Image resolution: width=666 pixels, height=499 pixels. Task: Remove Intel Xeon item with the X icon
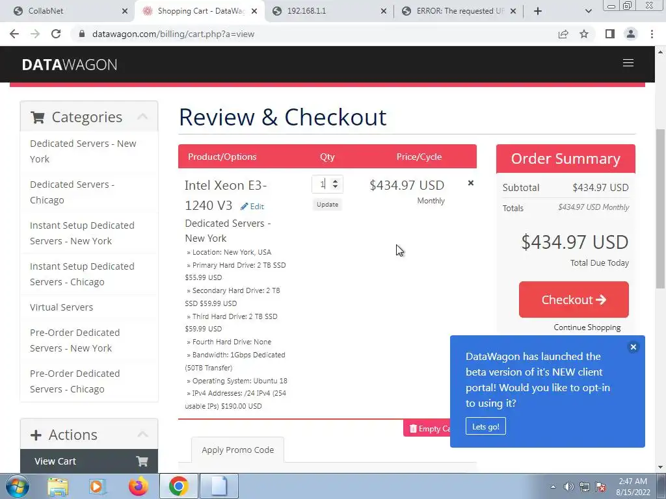[471, 183]
